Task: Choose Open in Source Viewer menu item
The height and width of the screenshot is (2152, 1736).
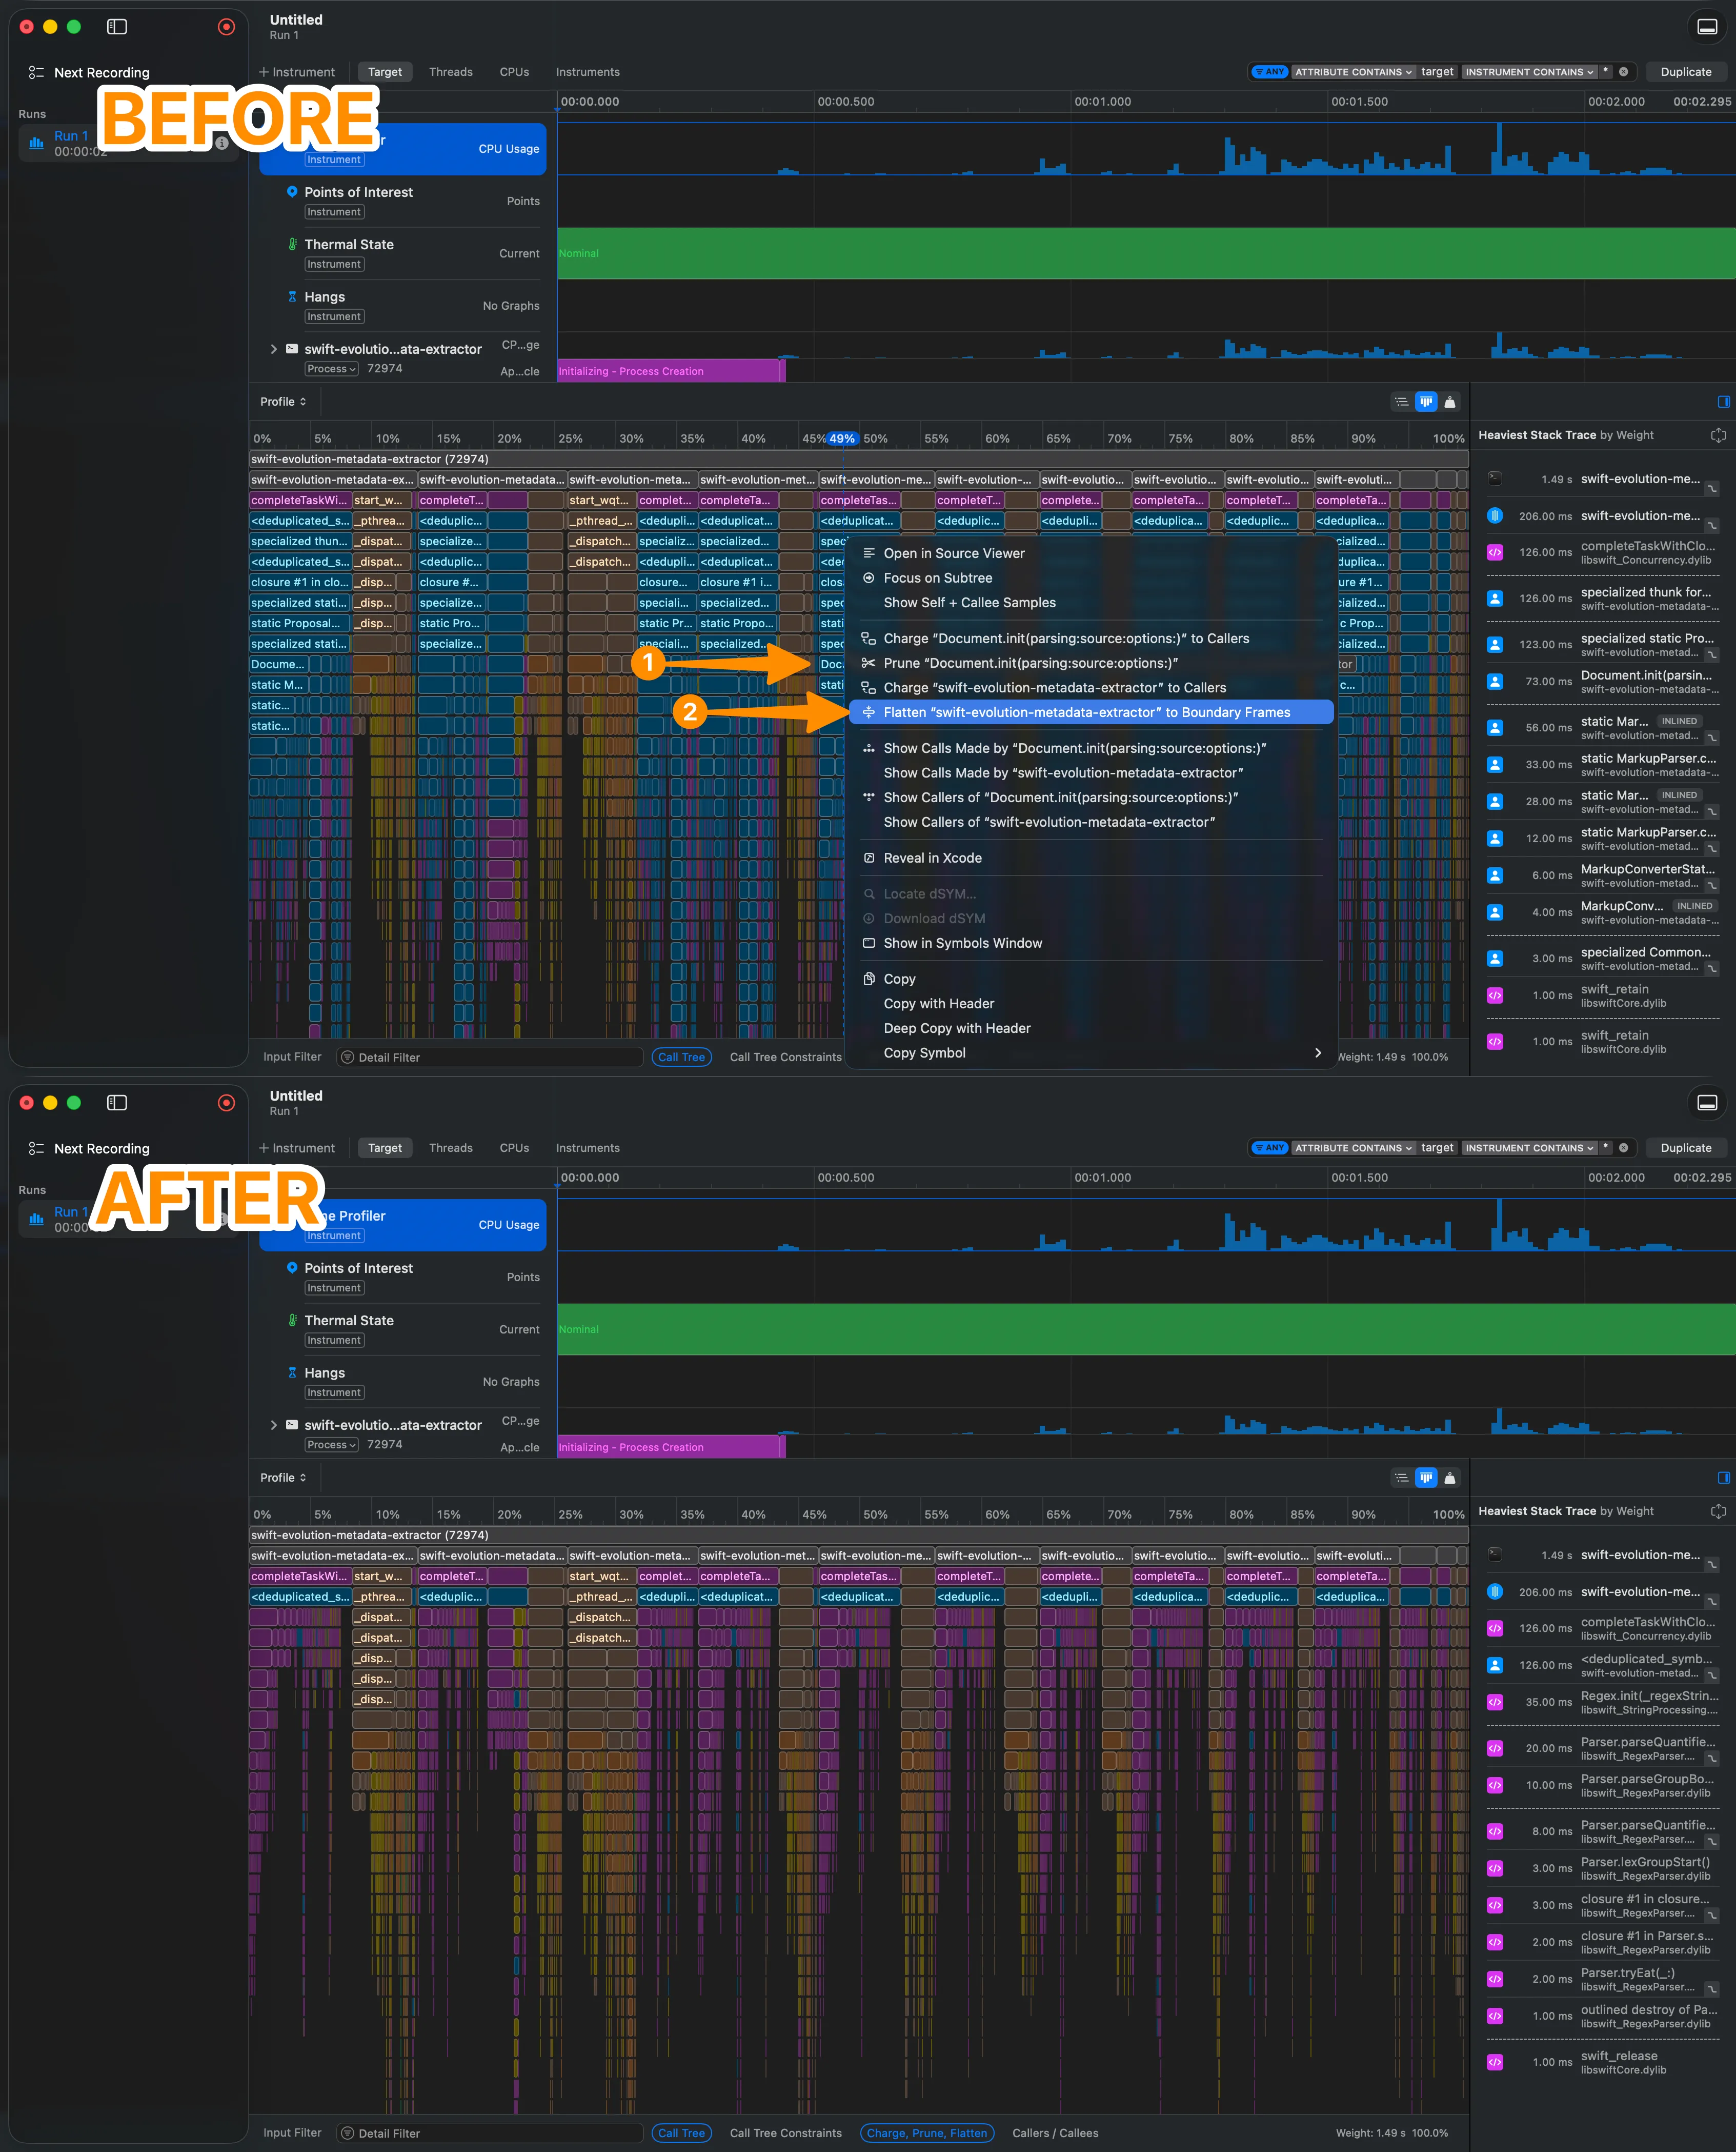Action: [x=1091, y=553]
